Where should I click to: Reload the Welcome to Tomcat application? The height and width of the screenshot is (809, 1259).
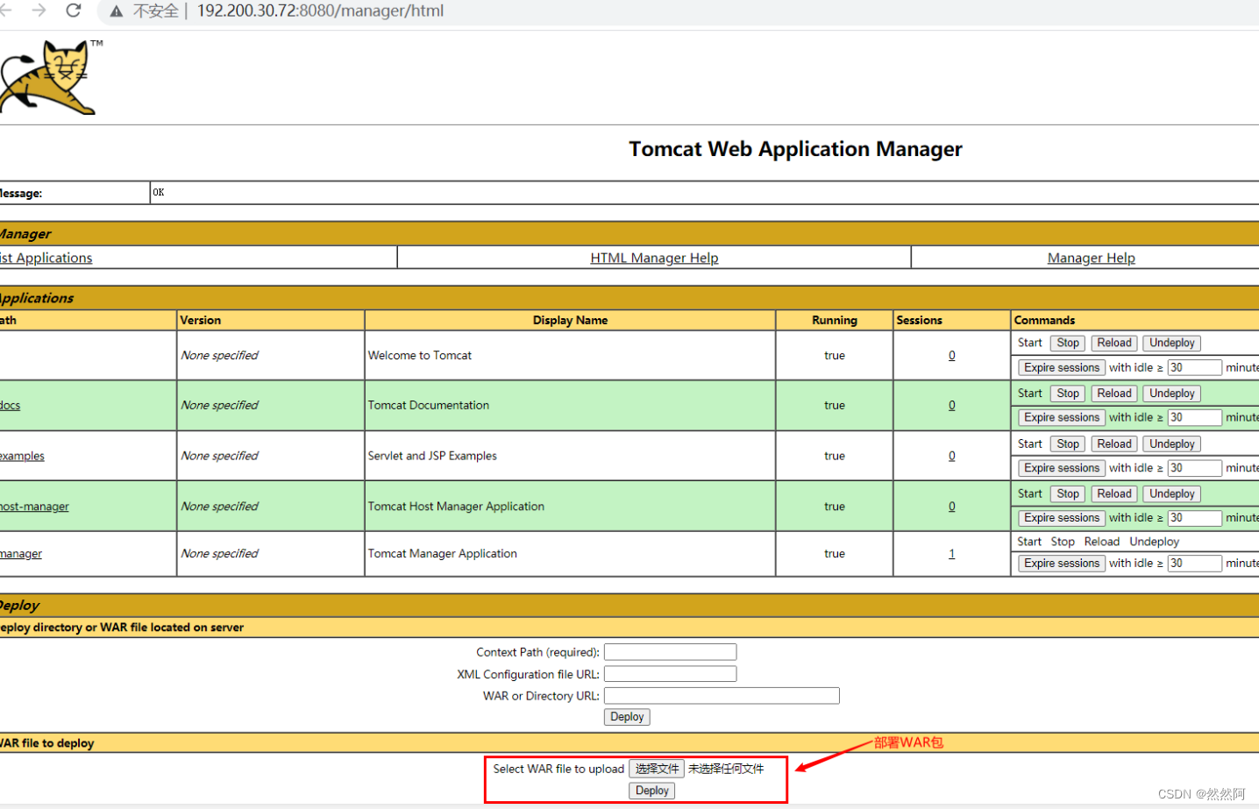tap(1113, 344)
